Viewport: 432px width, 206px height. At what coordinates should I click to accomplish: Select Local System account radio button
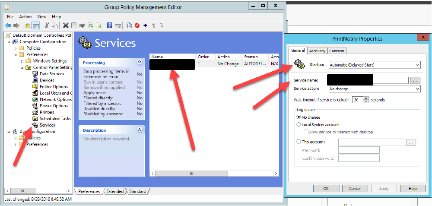[x=299, y=125]
